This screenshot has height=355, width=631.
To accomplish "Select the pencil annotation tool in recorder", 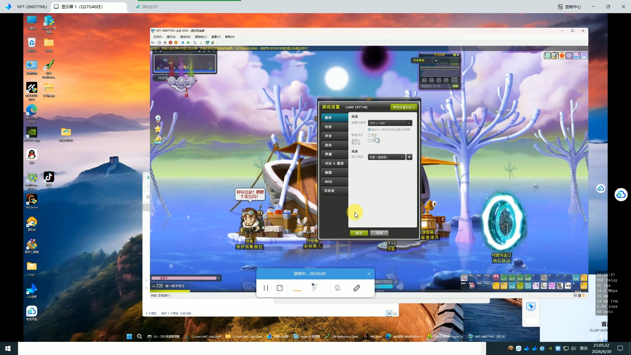I will pyautogui.click(x=357, y=288).
